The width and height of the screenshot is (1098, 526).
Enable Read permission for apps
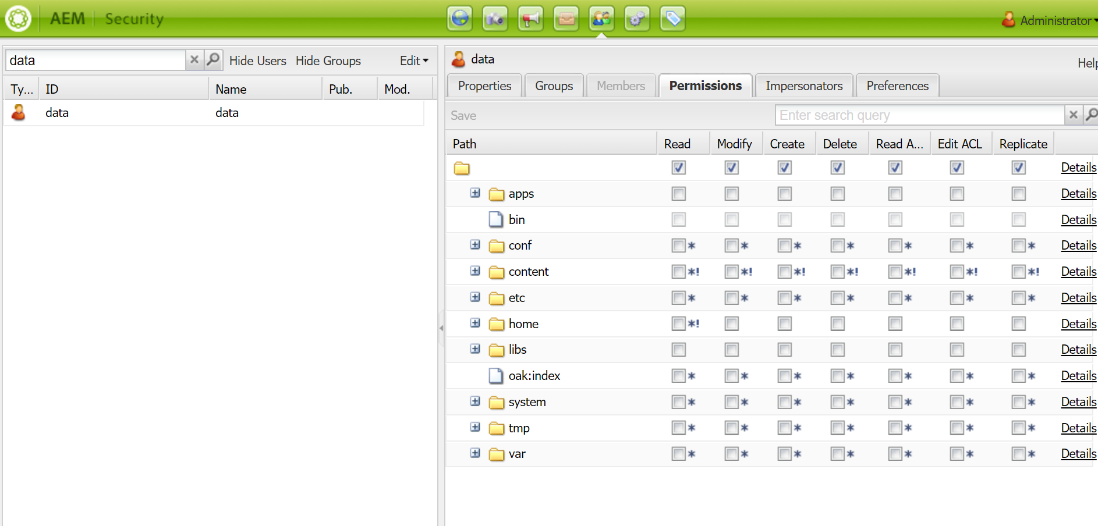coord(678,194)
